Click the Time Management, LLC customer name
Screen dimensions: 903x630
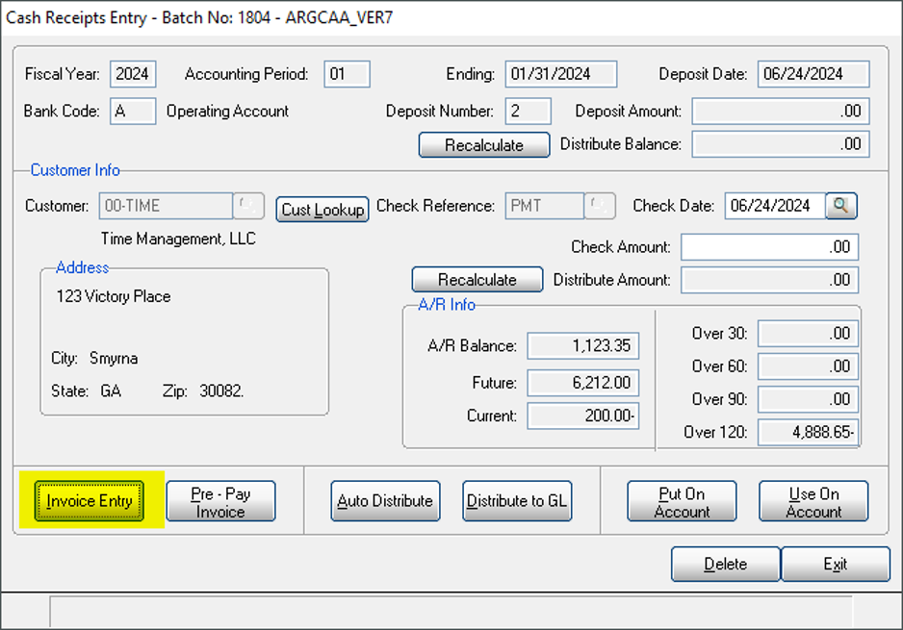pos(178,239)
